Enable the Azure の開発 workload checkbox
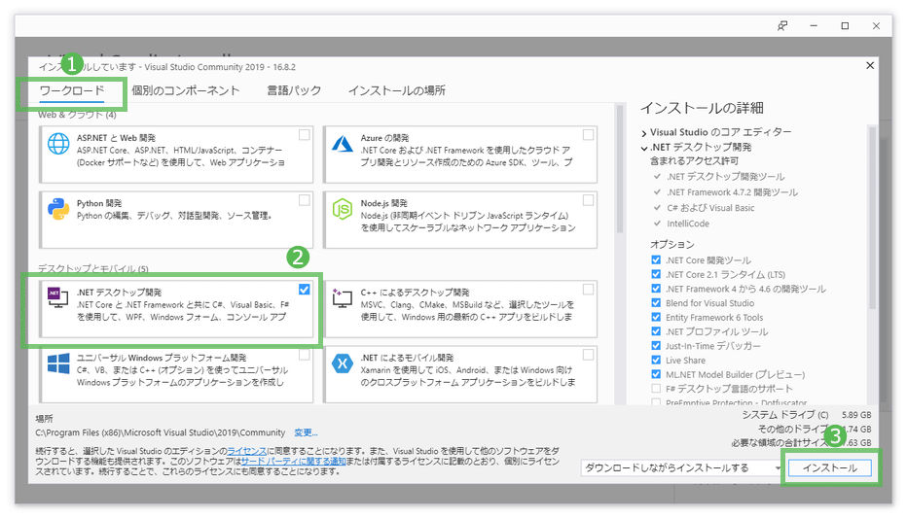Image resolution: width=907 pixels, height=518 pixels. click(588, 135)
